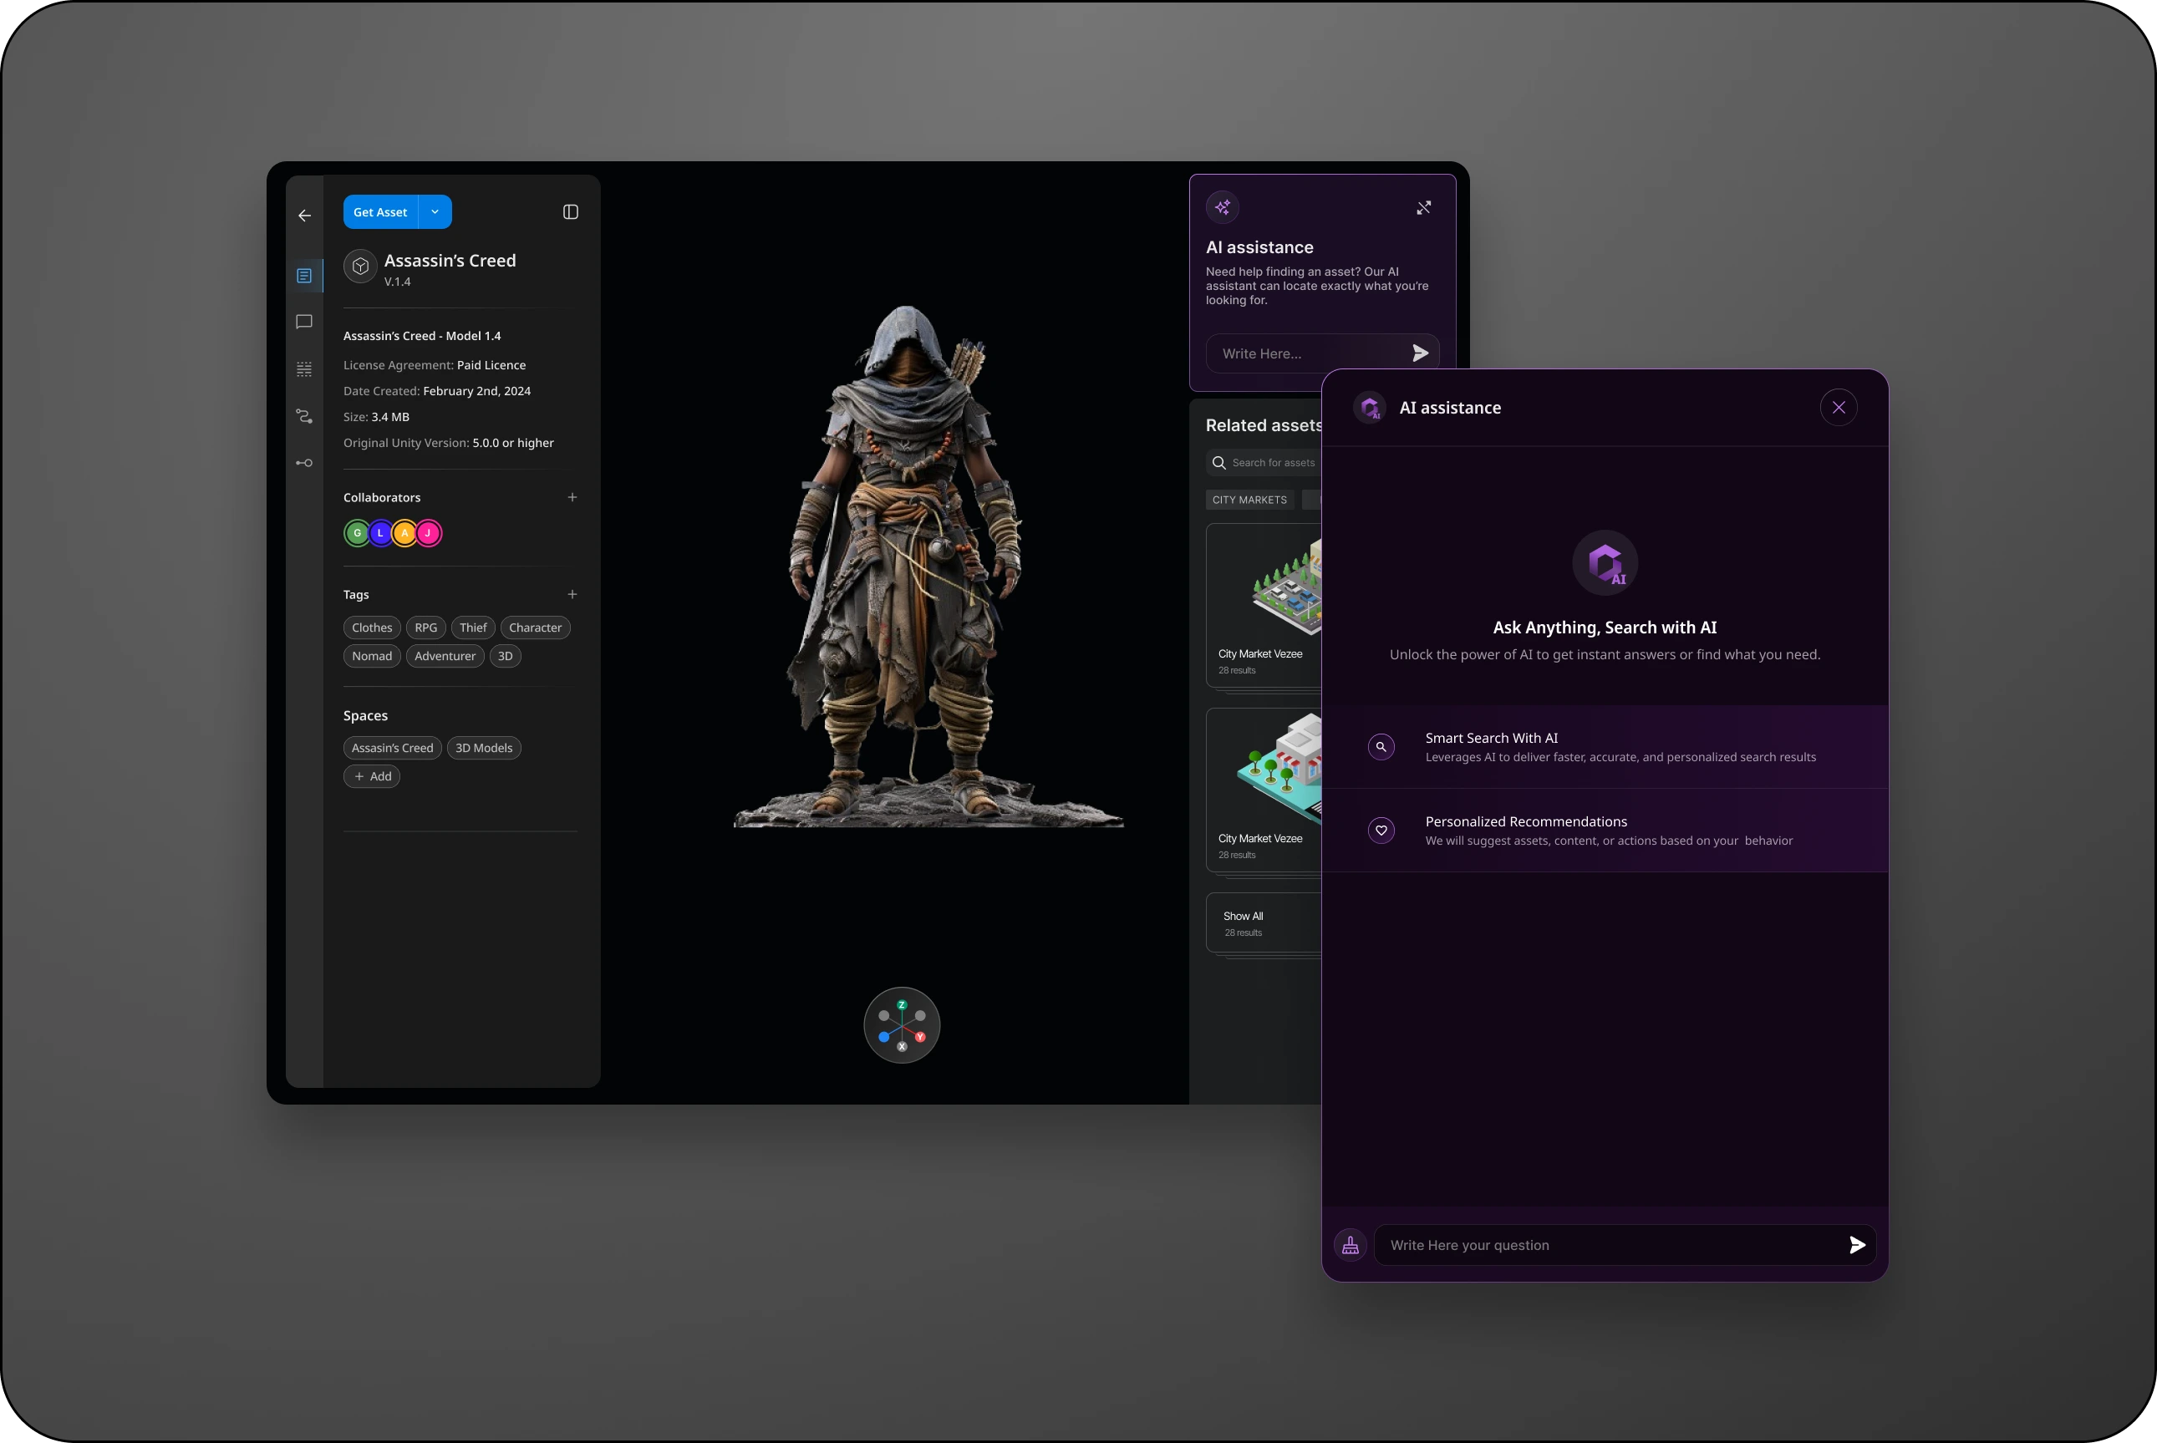Screen dimensions: 2157x1443
Task: Close the AI assistance dialog
Action: pyautogui.click(x=1839, y=408)
